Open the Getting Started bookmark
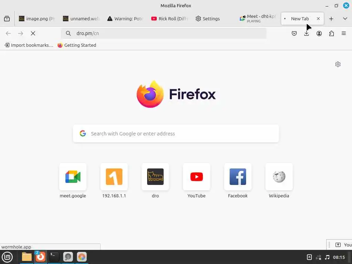 (77, 45)
